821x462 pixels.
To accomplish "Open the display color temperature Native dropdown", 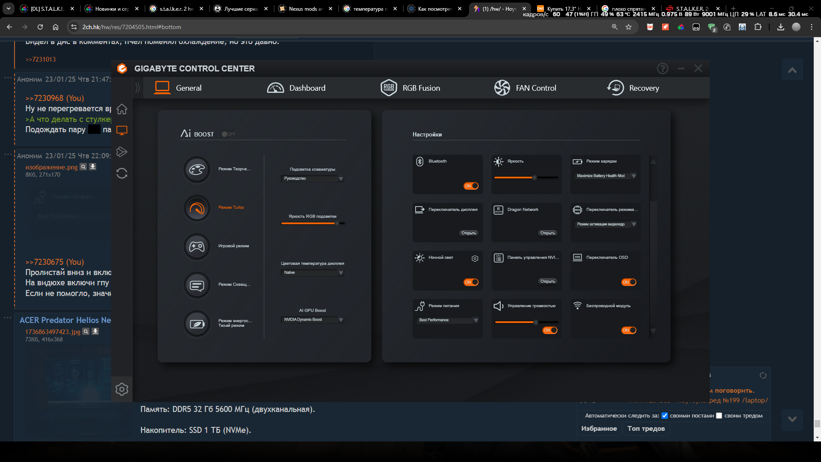I will pos(313,272).
